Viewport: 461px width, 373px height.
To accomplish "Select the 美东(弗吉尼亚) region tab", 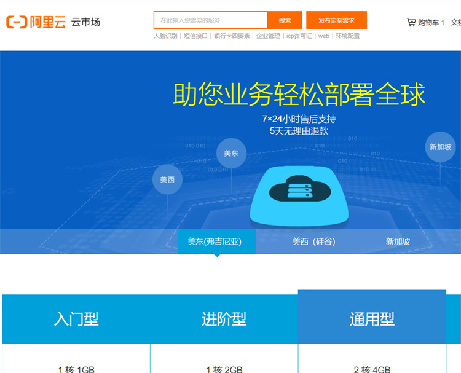I will point(215,241).
